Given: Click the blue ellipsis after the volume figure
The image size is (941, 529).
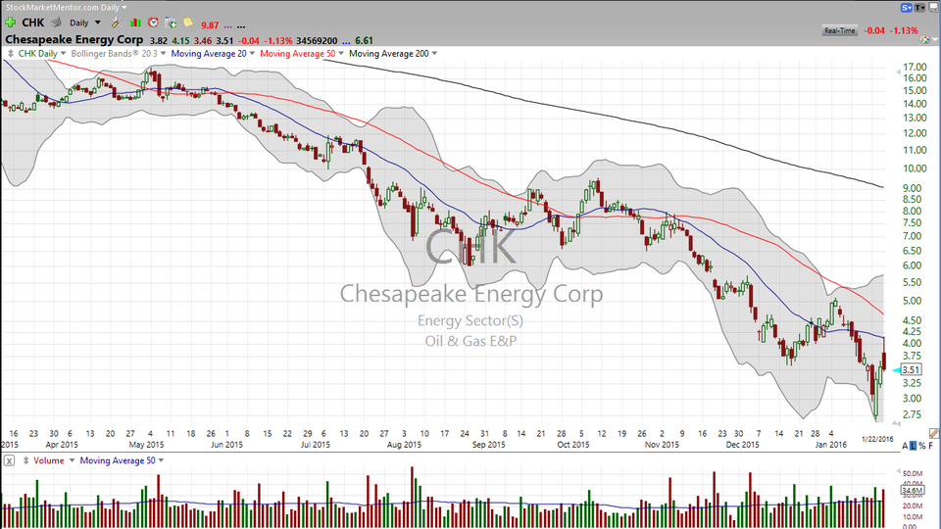Looking at the screenshot, I should (x=346, y=41).
